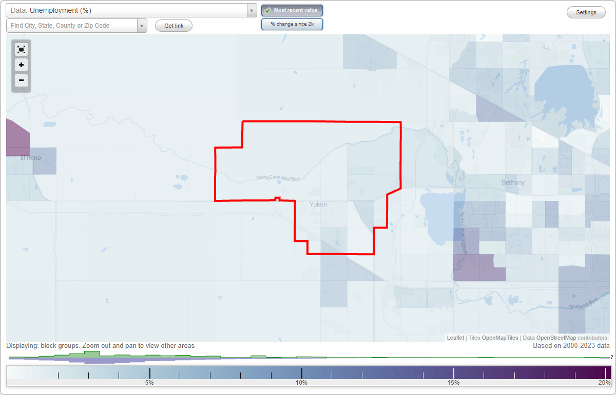Follow the Leaflet attribution link
This screenshot has width=616, height=395.
(455, 338)
